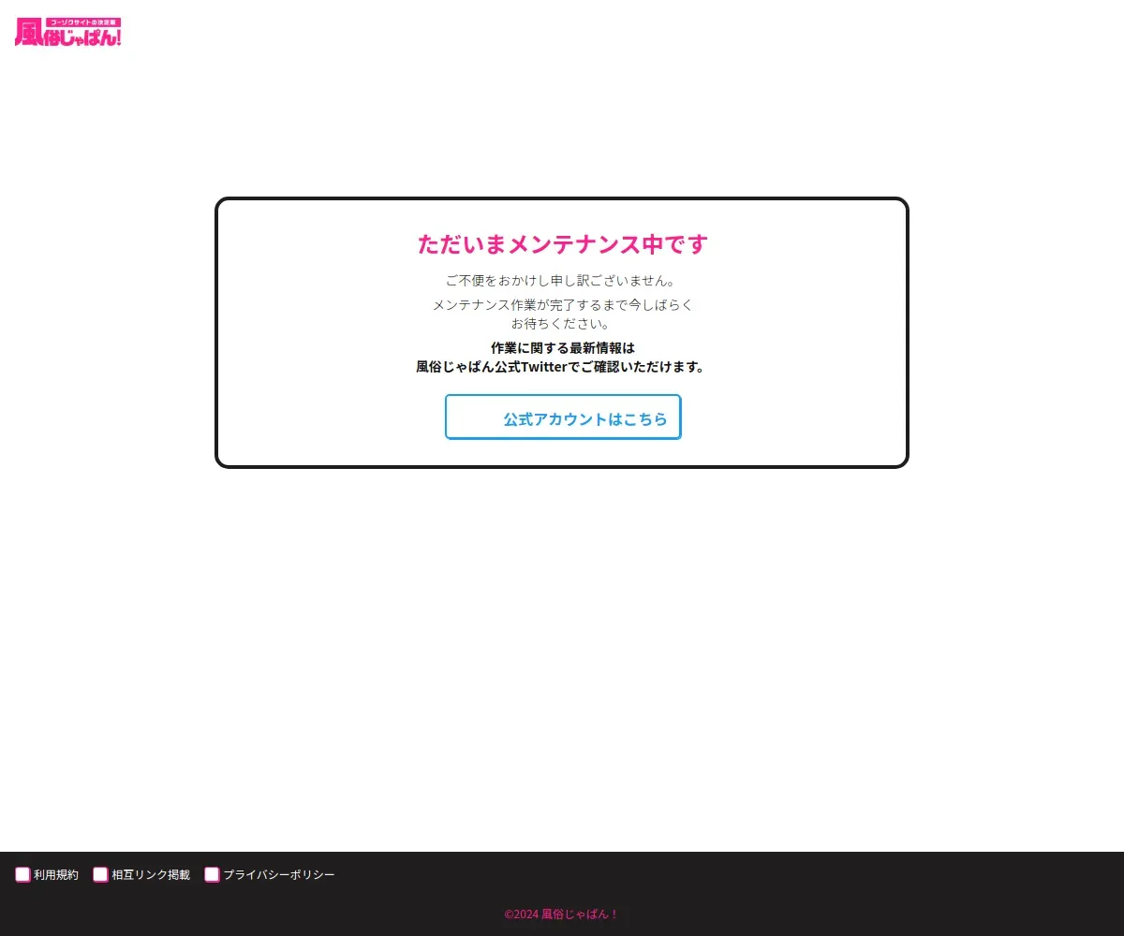Open the 風俗じゃぱん! logo link
1124x936 pixels.
(68, 32)
